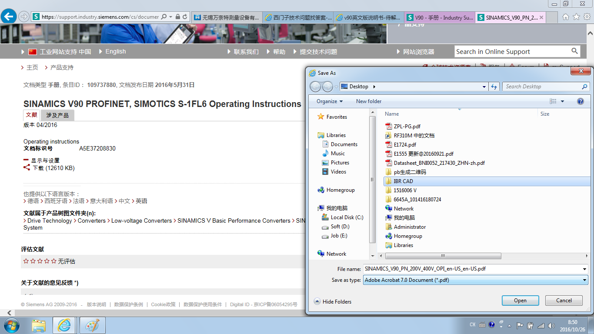Click the on-screen keyboard tray icon
The width and height of the screenshot is (594, 334).
point(482,325)
